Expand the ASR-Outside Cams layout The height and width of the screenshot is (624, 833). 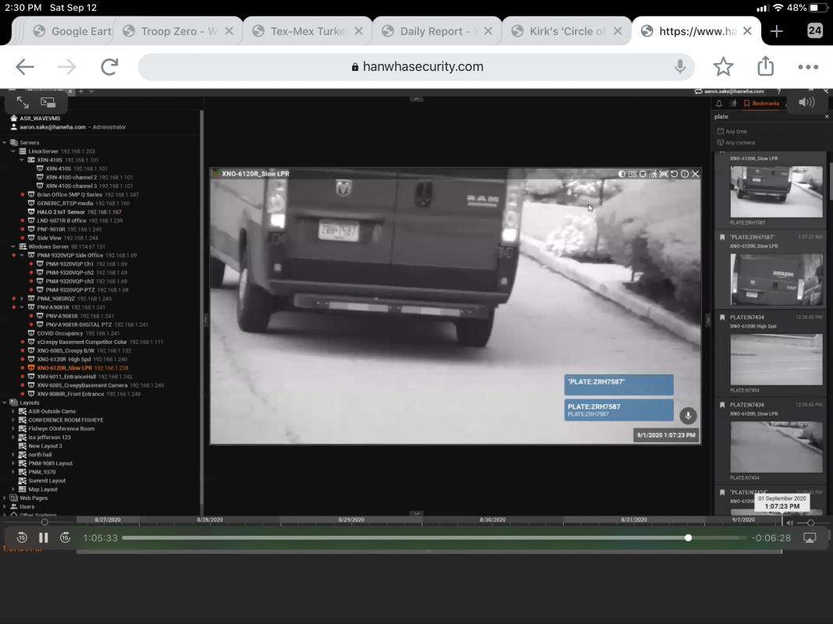coord(13,411)
